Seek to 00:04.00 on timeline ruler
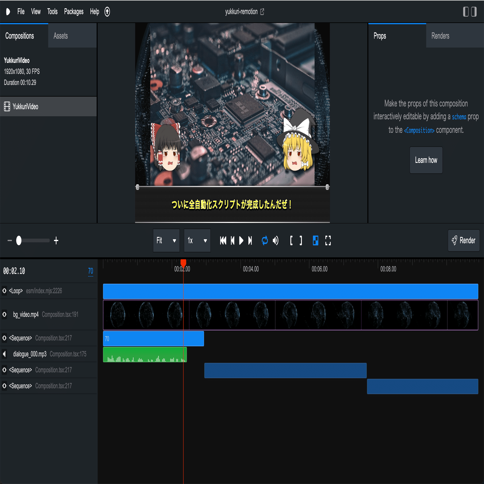 coord(251,269)
